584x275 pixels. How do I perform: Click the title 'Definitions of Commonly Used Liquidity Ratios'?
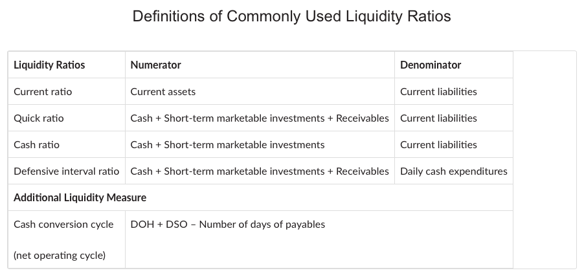(x=291, y=16)
